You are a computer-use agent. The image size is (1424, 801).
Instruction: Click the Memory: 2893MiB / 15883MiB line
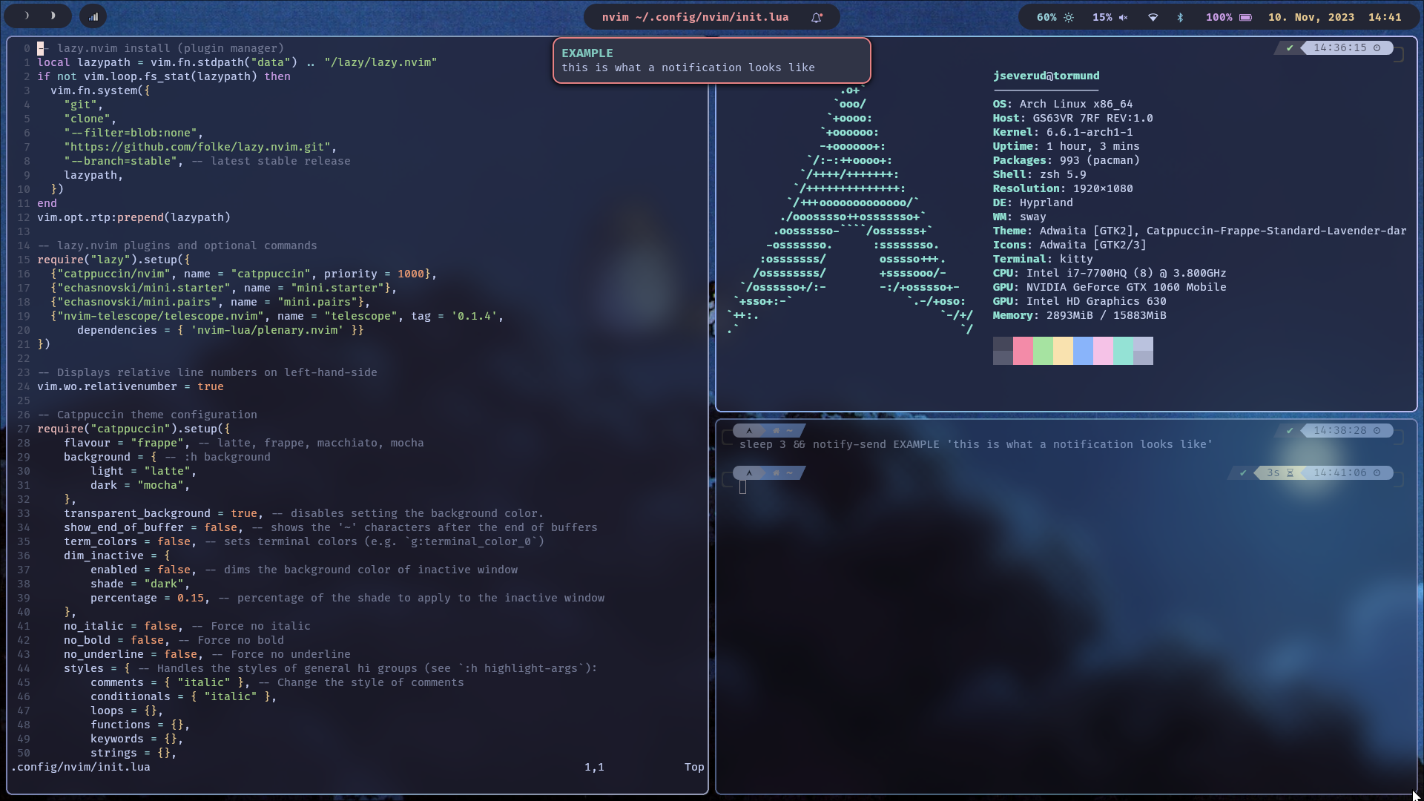pyautogui.click(x=1079, y=315)
